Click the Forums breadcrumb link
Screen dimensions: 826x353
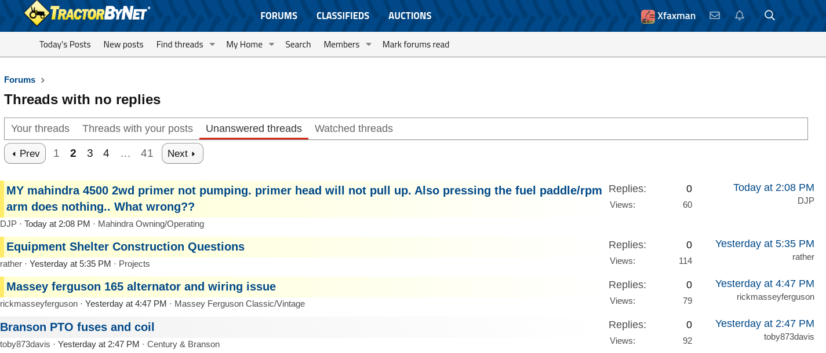[20, 80]
